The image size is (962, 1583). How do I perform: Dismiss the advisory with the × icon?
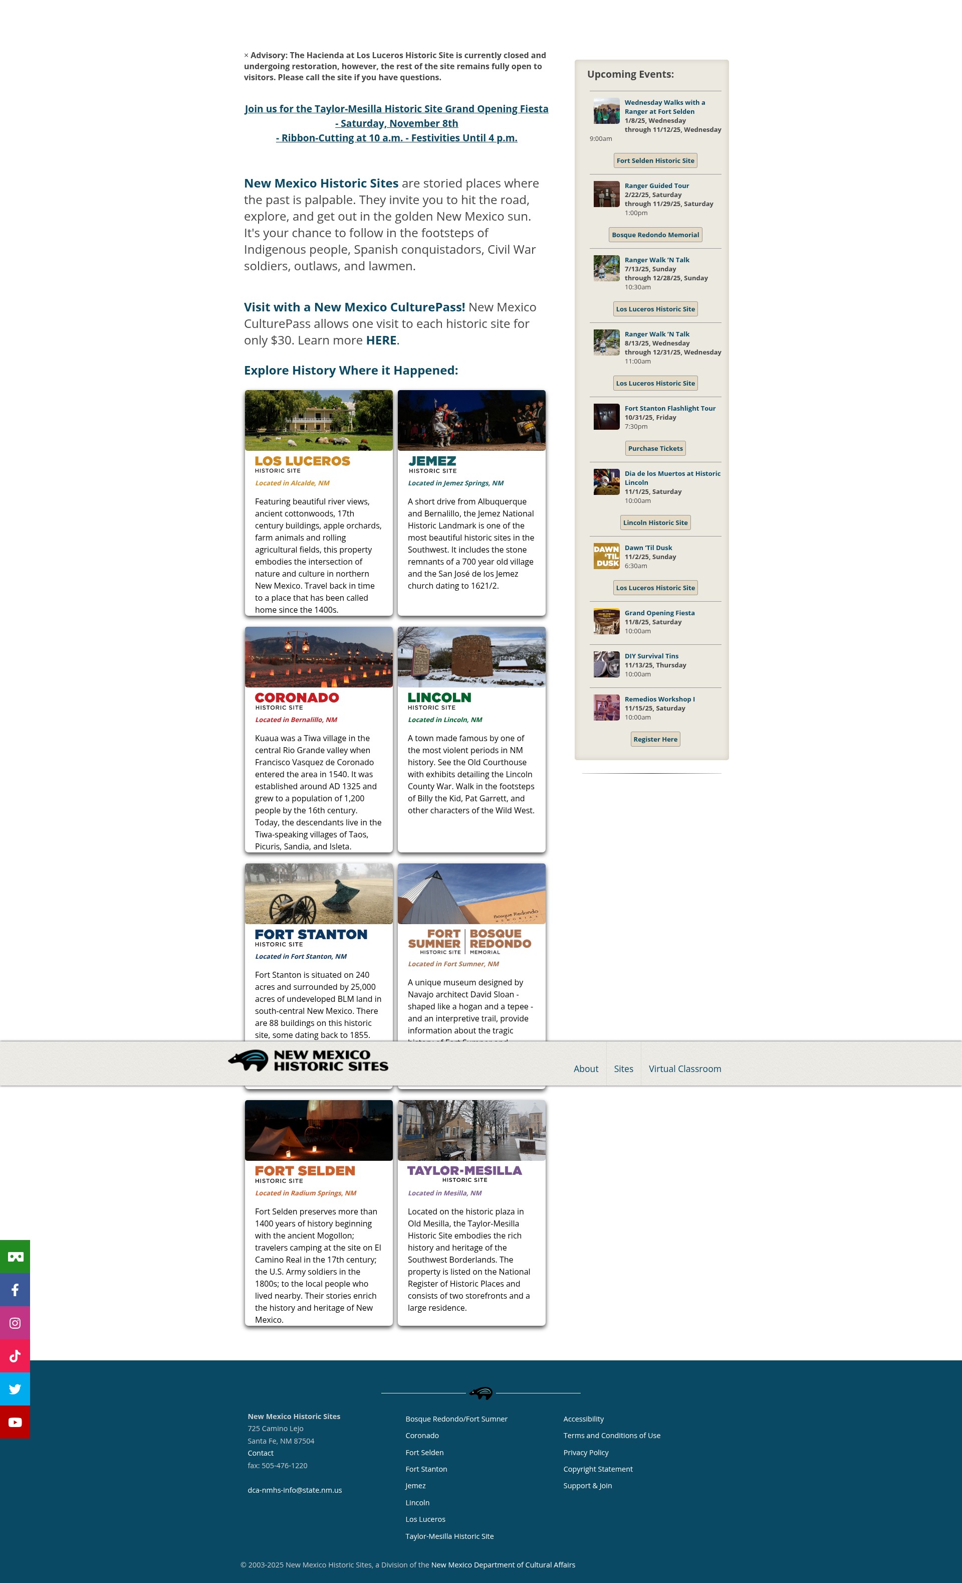point(246,55)
